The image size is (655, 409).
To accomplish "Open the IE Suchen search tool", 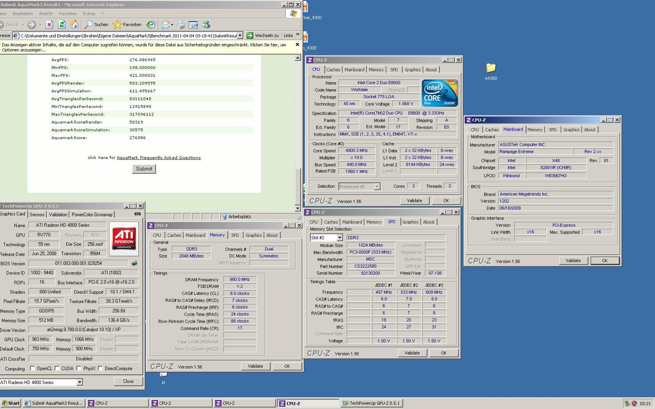I will (x=96, y=25).
